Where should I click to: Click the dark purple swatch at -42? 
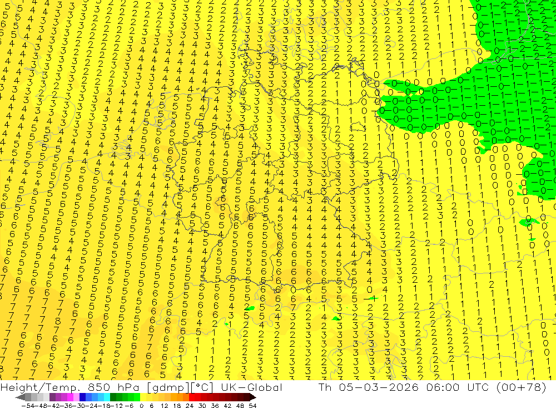pos(52,397)
